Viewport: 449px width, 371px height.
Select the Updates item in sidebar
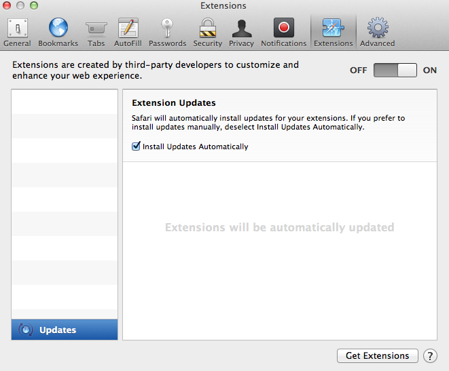pos(65,330)
